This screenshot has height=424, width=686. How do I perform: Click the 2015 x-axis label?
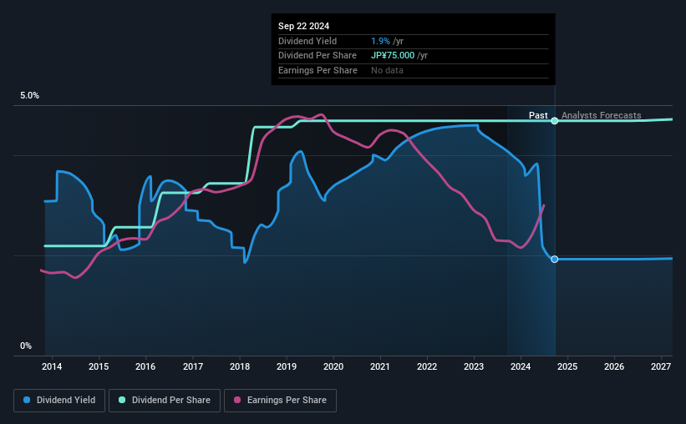[x=99, y=366]
